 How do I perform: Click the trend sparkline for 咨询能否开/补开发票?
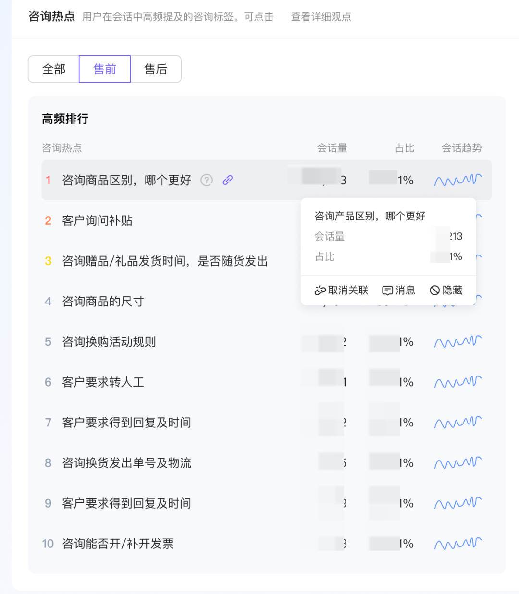[x=457, y=543]
